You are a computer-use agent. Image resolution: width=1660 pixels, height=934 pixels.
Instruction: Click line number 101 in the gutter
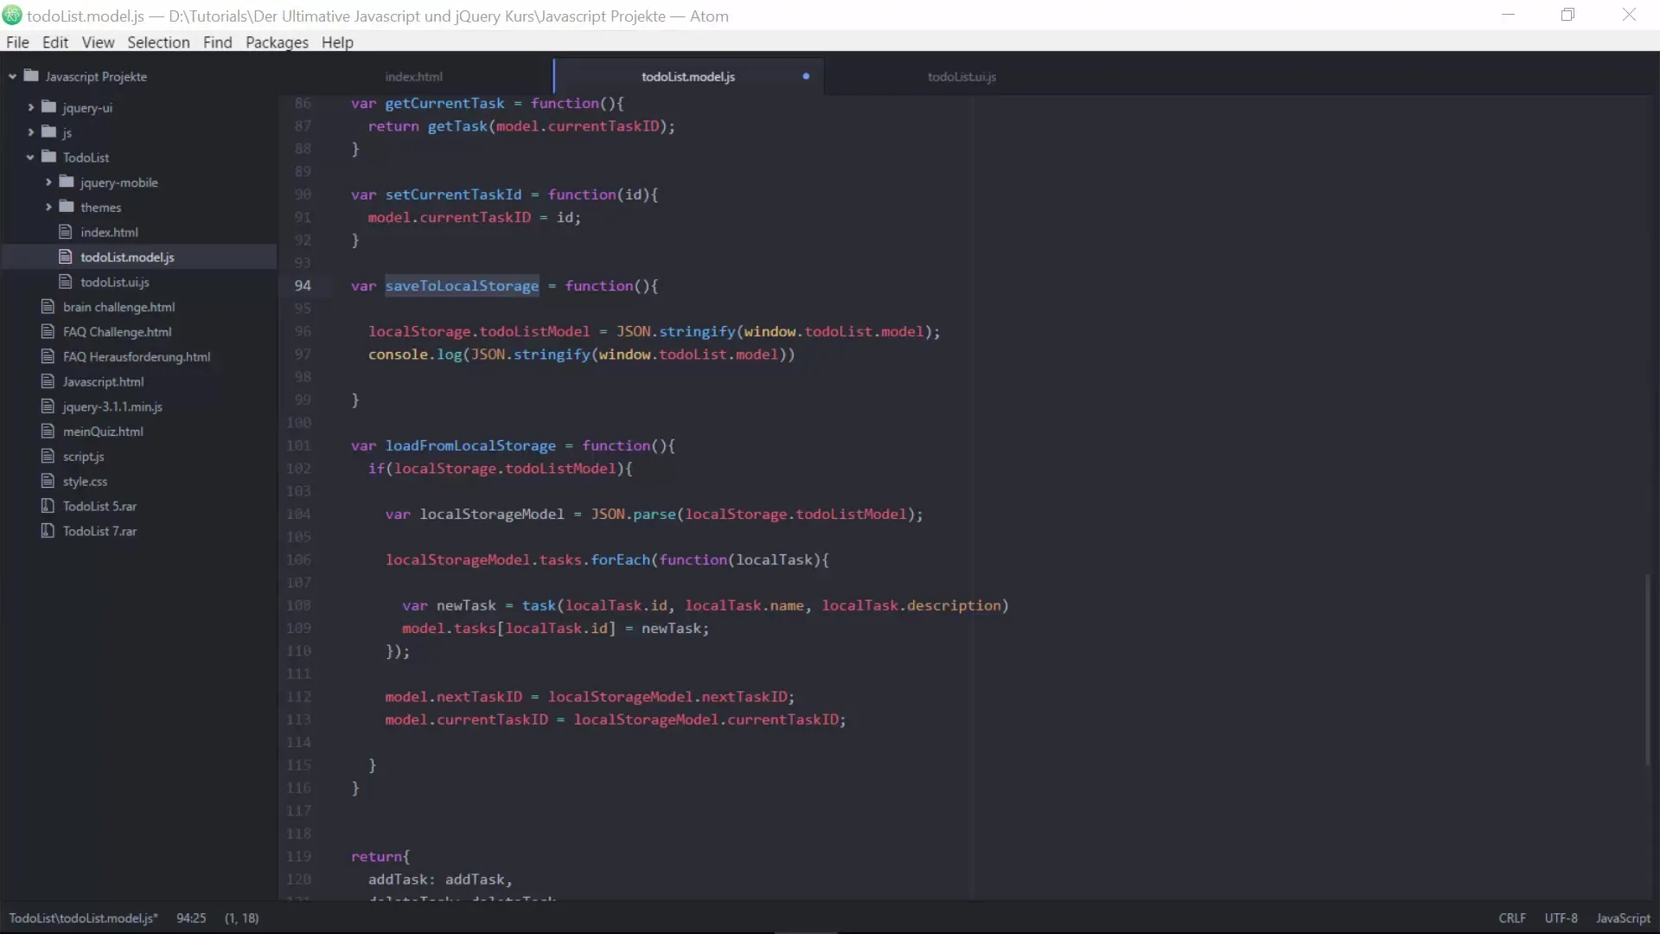click(x=298, y=445)
